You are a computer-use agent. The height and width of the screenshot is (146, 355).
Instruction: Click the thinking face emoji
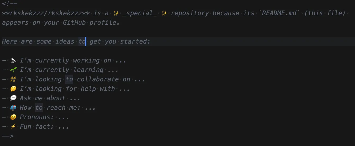click(13, 89)
